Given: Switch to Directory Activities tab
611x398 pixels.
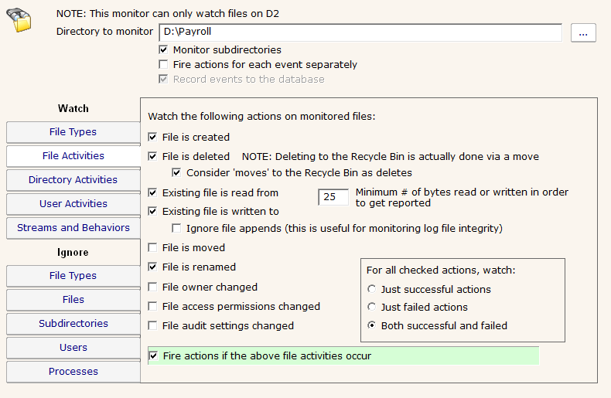Looking at the screenshot, I should (73, 180).
